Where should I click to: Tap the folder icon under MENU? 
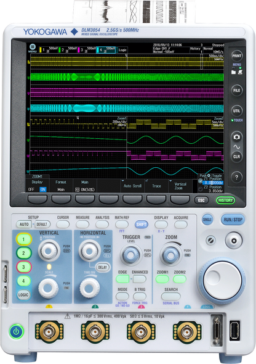click(x=234, y=72)
